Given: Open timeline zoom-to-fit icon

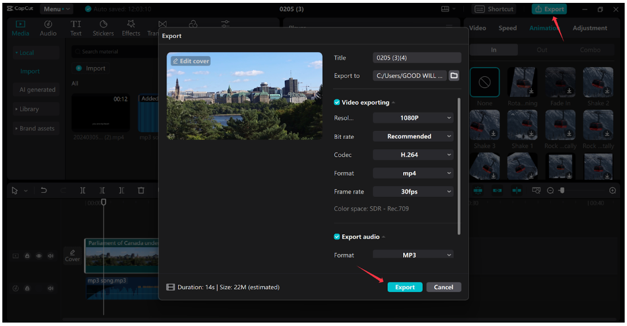Looking at the screenshot, I should 536,191.
